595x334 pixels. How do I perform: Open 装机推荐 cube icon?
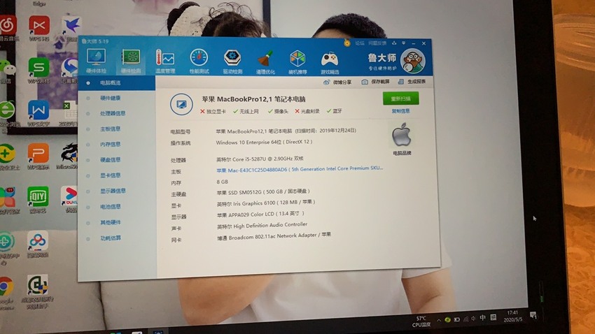coord(297,61)
